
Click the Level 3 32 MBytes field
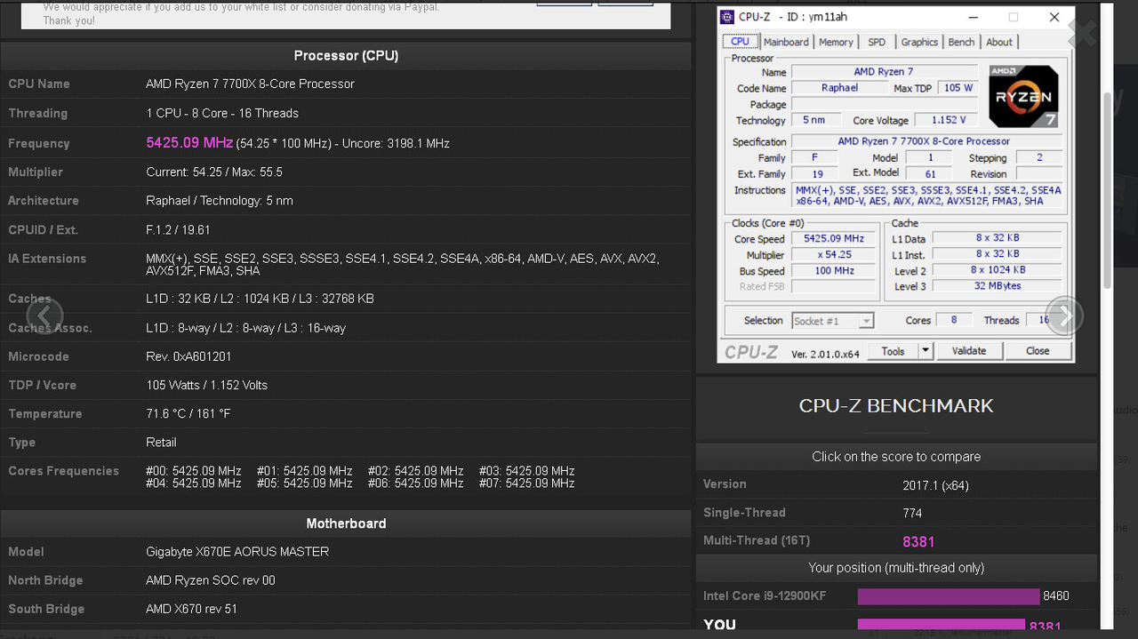[x=998, y=286]
